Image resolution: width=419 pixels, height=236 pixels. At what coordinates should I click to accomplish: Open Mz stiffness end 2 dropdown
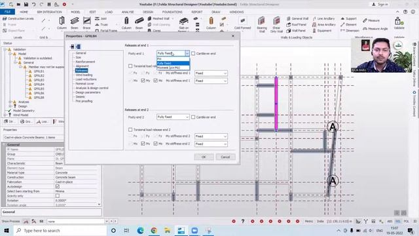click(x=211, y=144)
